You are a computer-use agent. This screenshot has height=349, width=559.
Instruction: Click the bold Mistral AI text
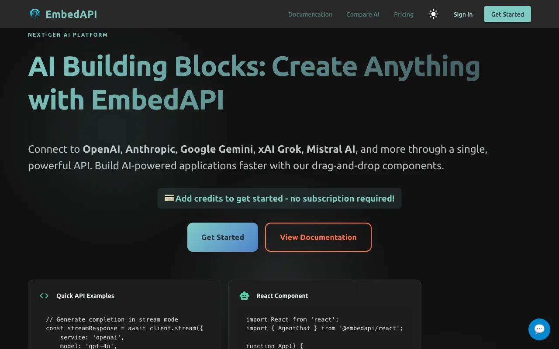331,149
